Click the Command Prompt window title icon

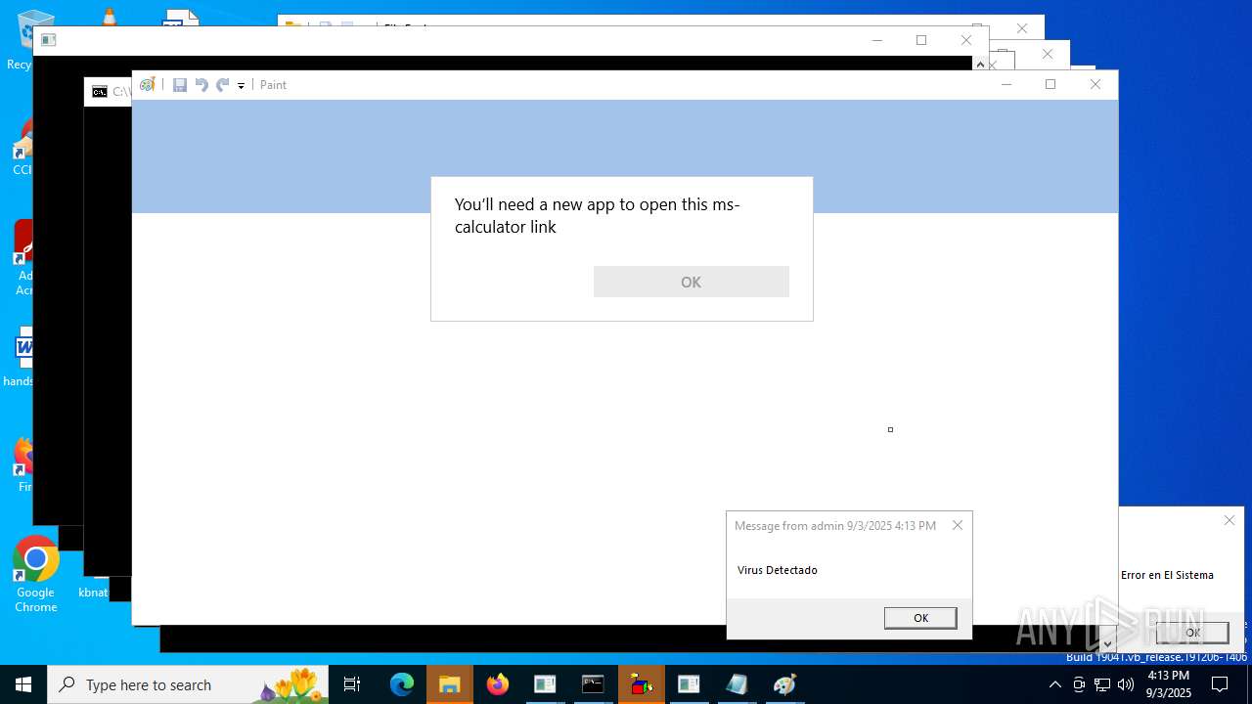pyautogui.click(x=100, y=92)
